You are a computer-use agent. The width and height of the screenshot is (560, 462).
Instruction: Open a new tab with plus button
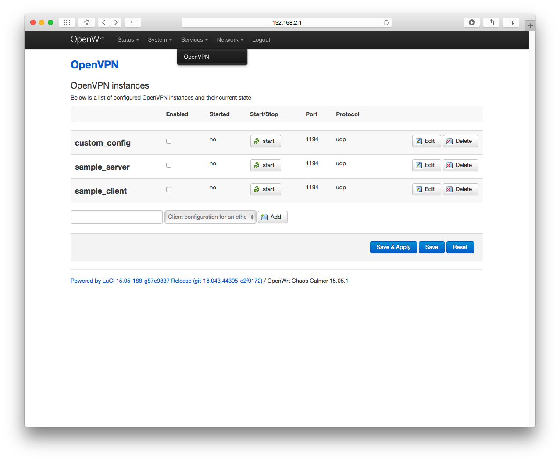530,25
